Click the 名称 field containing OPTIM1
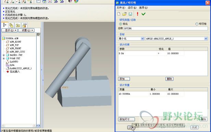The image size is (211, 132). 166,28
